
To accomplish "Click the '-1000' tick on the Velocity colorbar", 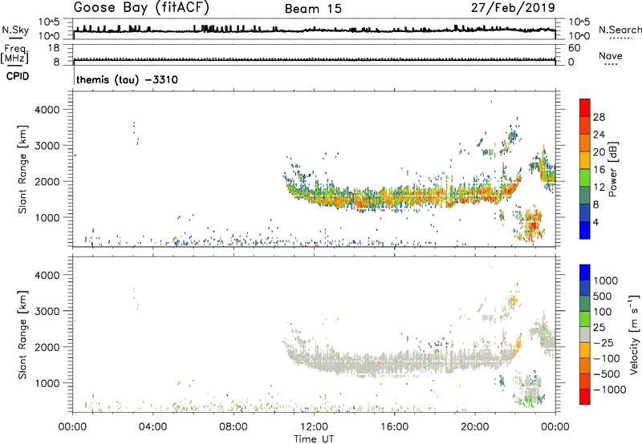I will tap(609, 390).
